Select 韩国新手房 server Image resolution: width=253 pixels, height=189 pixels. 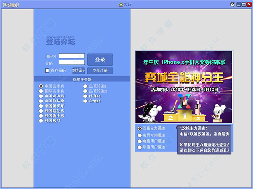41,116
